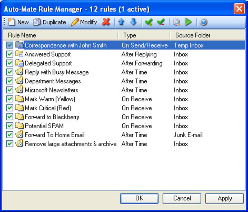Click the OK button
The width and height of the screenshot is (248, 212).
click(x=139, y=198)
